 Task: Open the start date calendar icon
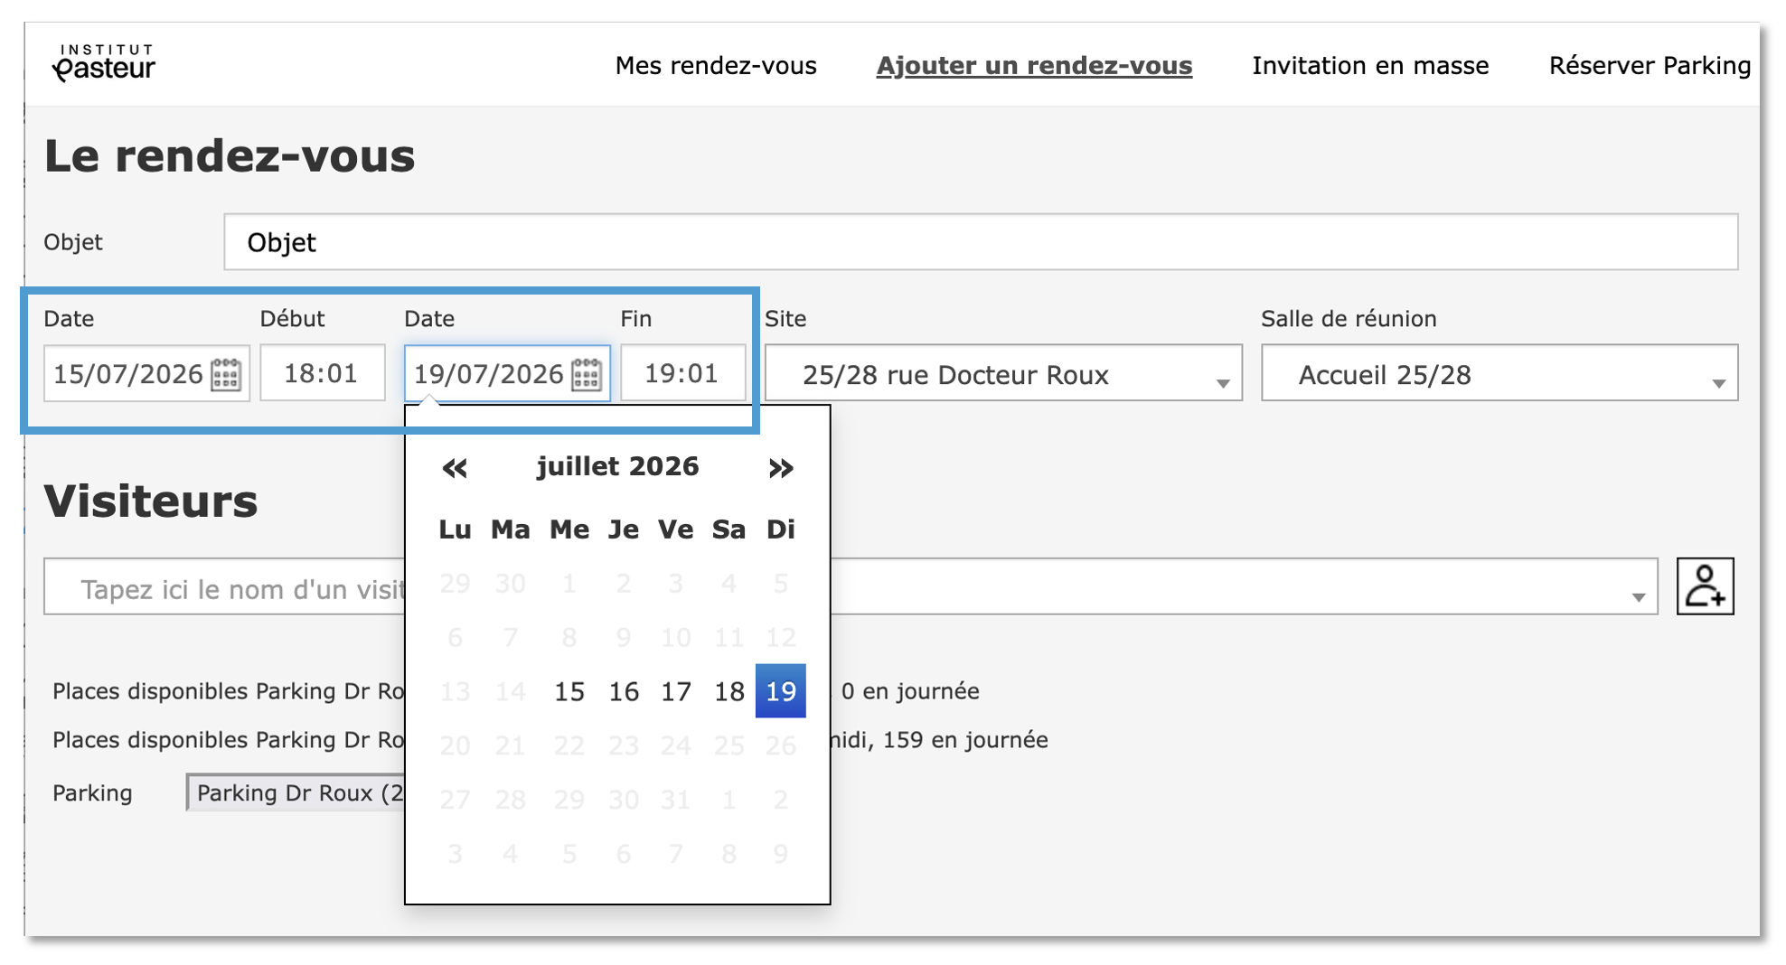[x=226, y=374]
